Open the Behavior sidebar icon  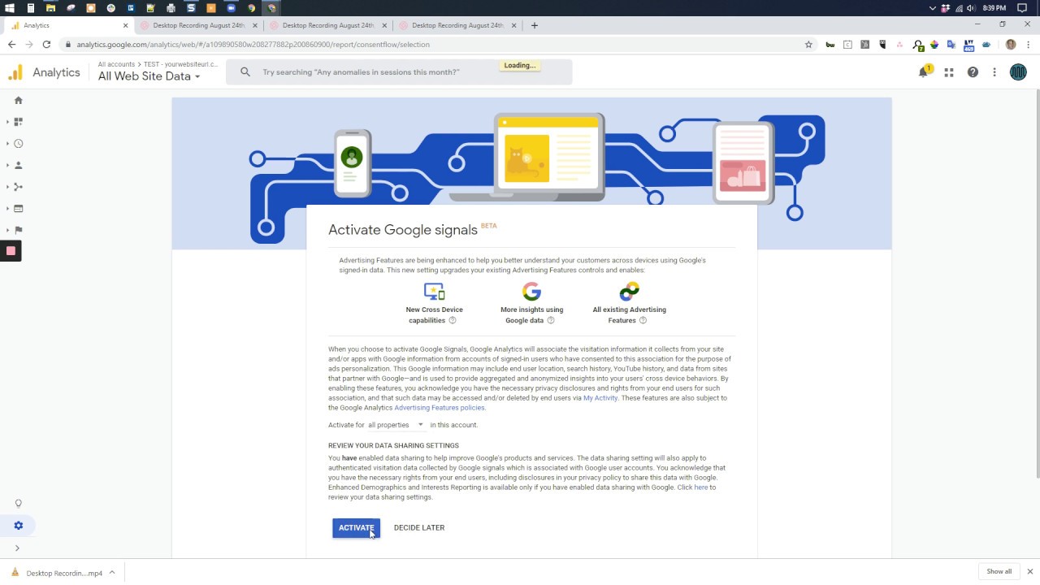click(x=18, y=209)
